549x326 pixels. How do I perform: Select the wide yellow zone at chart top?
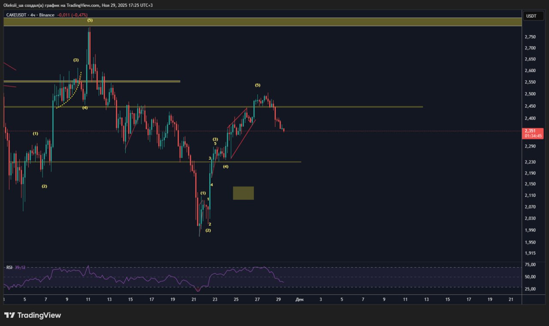pyautogui.click(x=262, y=22)
